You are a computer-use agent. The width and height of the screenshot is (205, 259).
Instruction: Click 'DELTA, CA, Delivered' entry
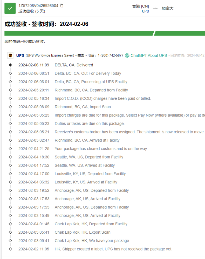74,65
